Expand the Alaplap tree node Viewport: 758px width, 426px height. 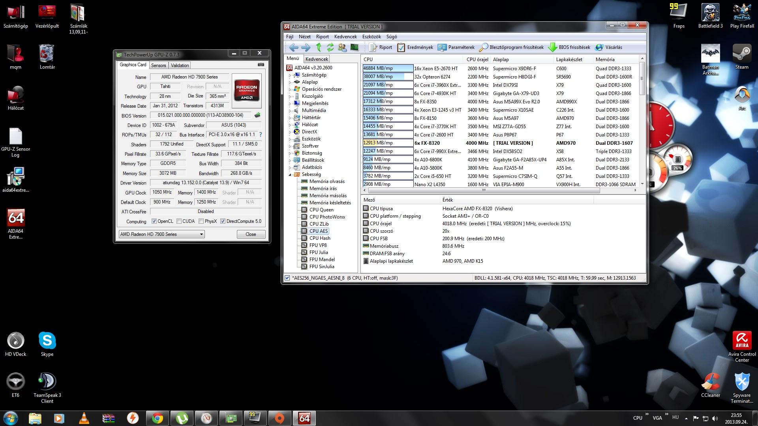click(x=289, y=82)
